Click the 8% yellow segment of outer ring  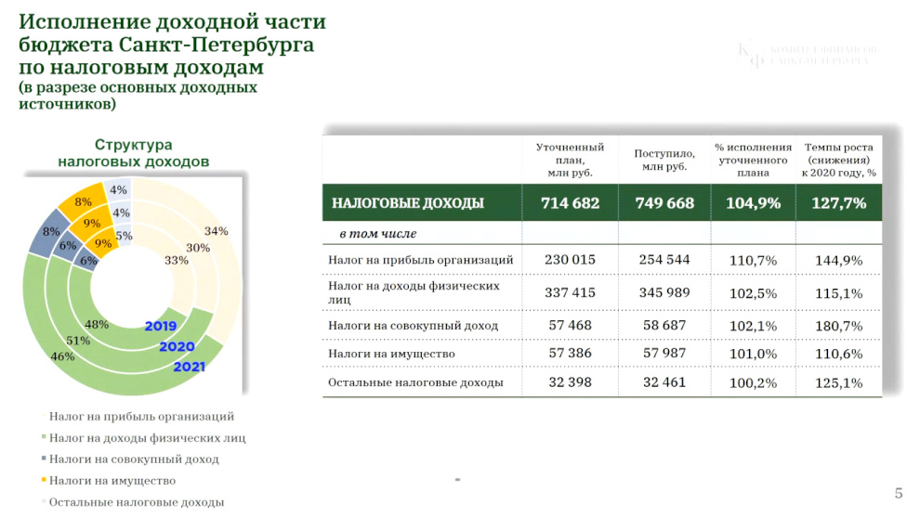click(83, 202)
